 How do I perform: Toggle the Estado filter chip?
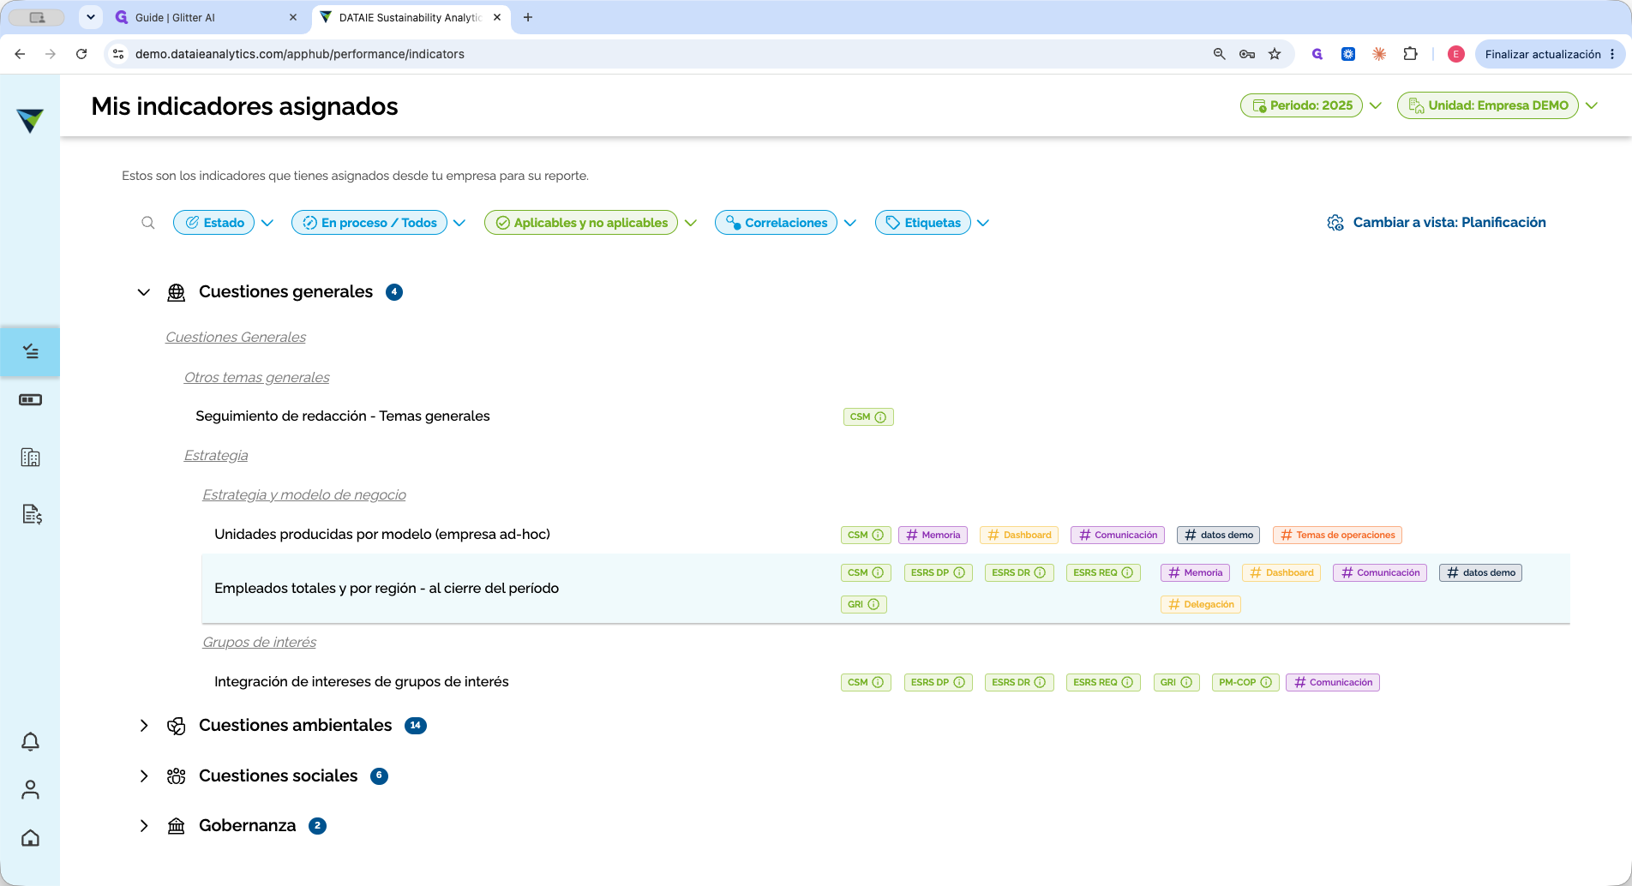214,223
